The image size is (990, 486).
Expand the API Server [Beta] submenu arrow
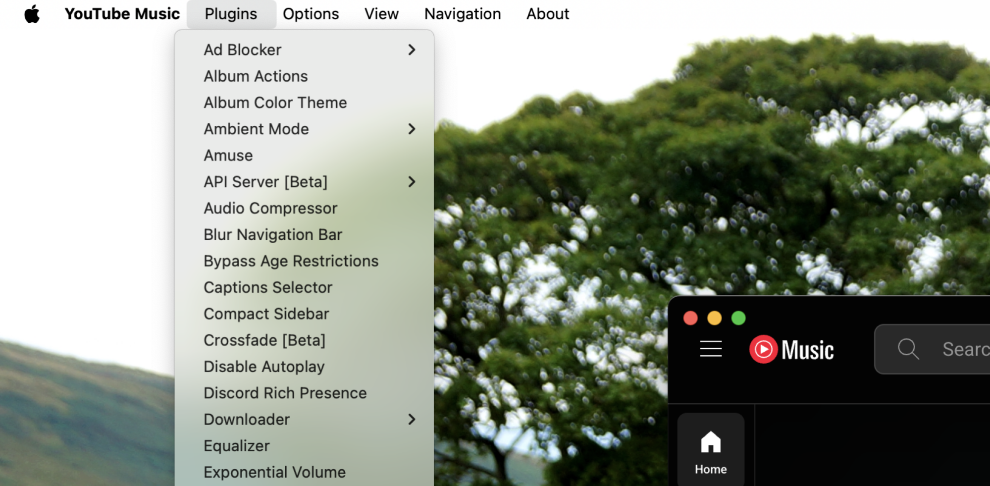[412, 182]
